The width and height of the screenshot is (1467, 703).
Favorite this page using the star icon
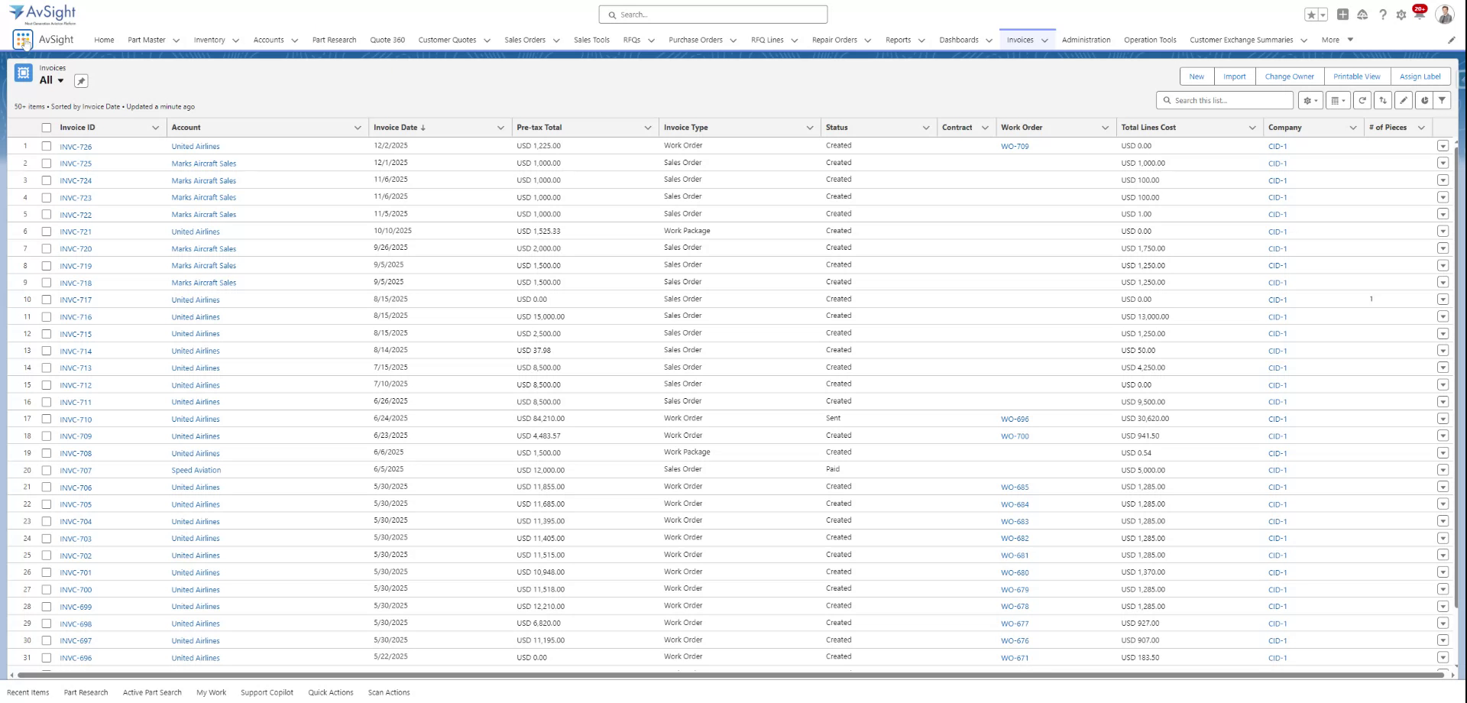point(1310,14)
